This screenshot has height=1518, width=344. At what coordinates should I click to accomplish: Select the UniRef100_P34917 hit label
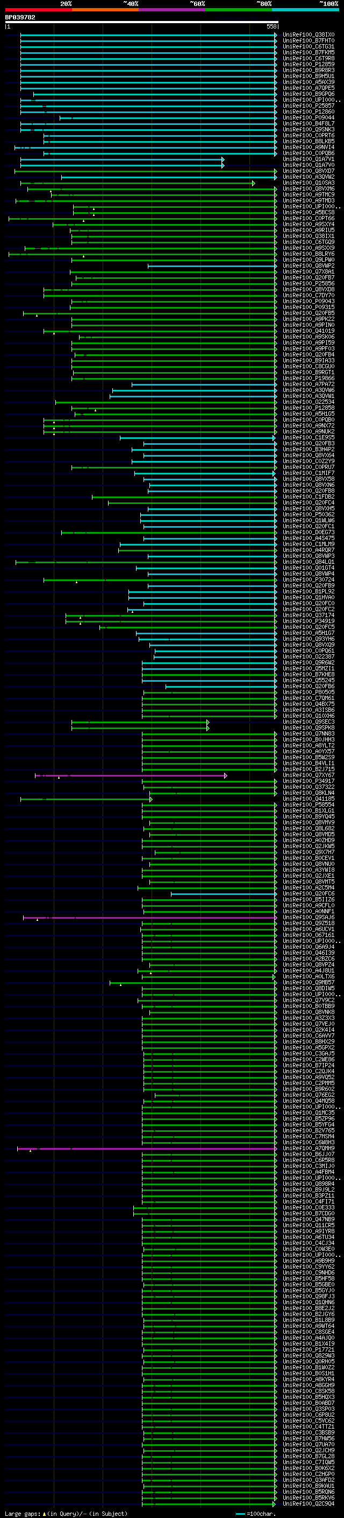click(x=309, y=781)
